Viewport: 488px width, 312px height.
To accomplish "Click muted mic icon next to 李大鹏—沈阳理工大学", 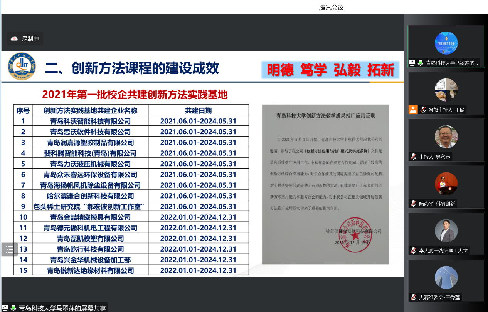I will [414, 250].
